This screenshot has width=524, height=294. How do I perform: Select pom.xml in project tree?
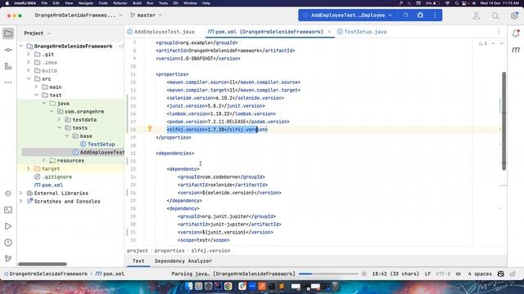coord(48,185)
